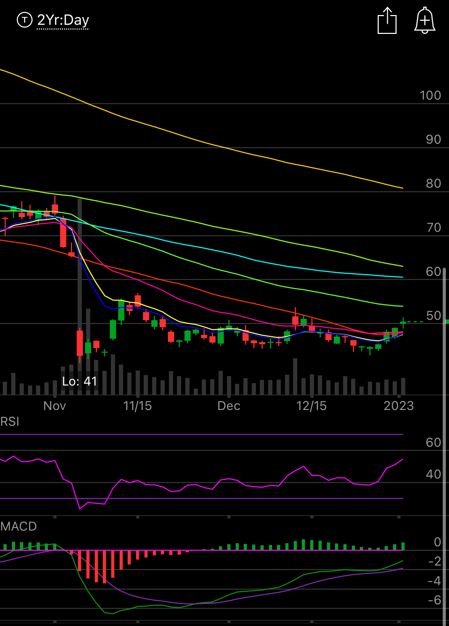Tap the 11/15 date axis label
This screenshot has width=449, height=626.
[x=137, y=406]
